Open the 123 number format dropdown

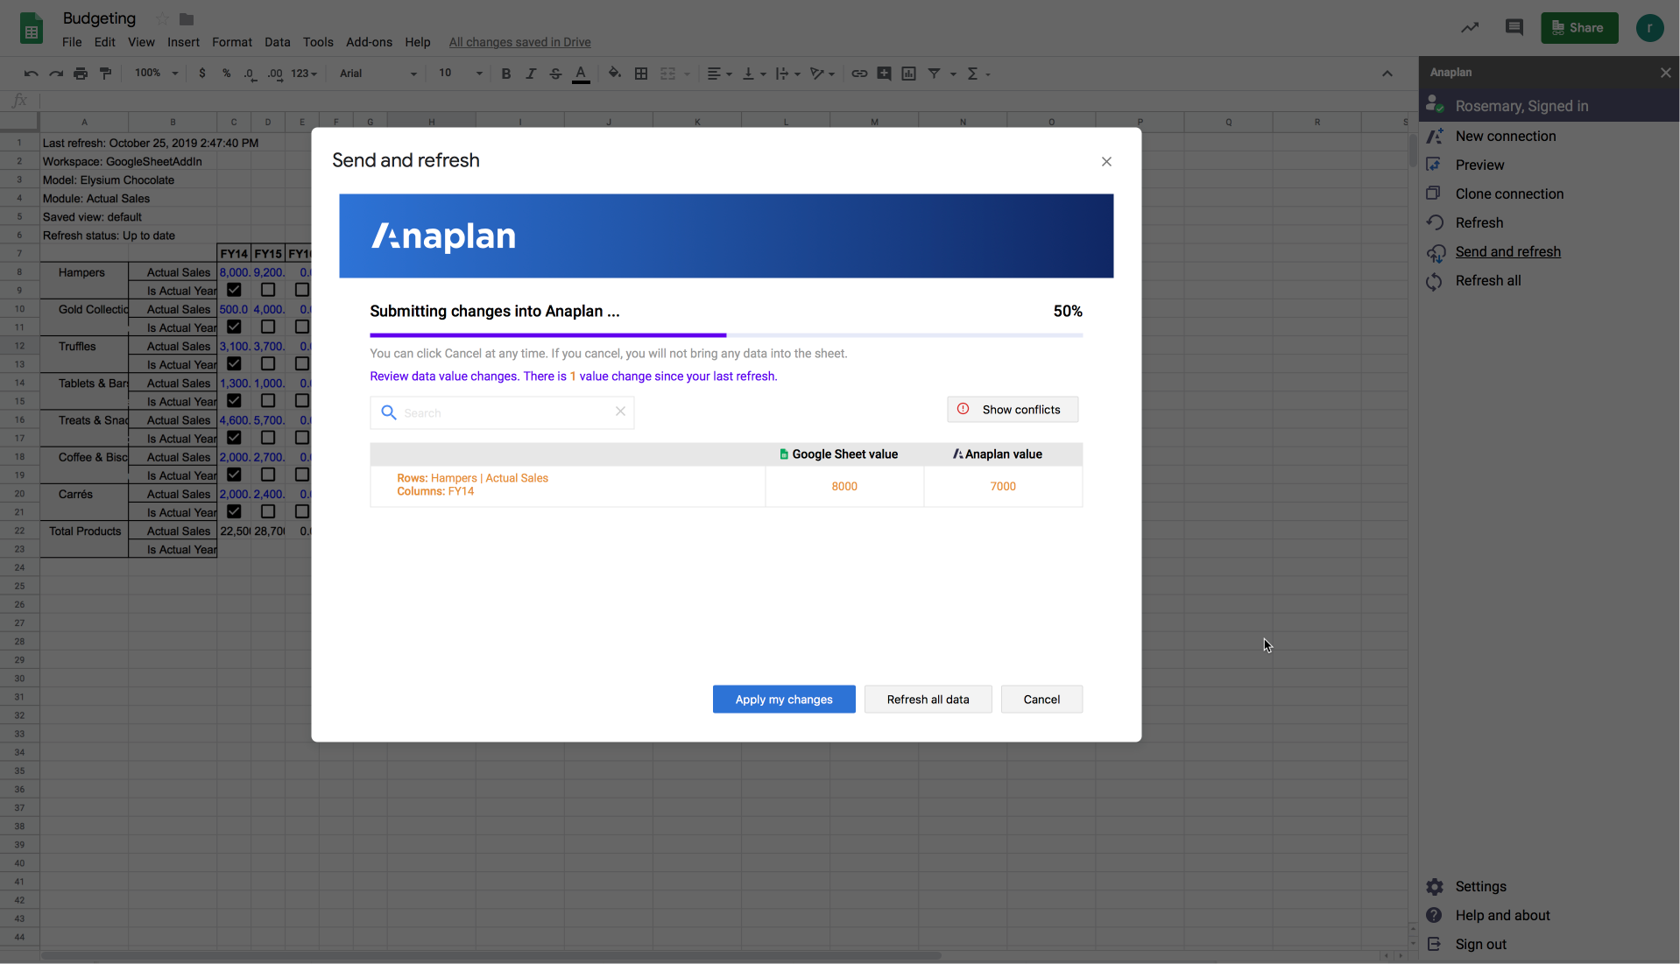coord(301,74)
